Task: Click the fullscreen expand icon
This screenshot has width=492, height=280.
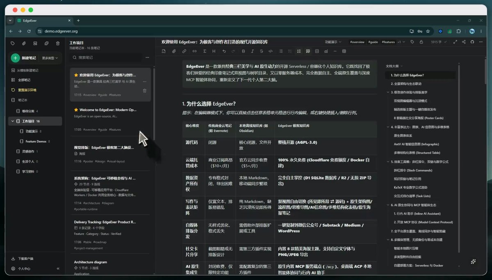Action: pyautogui.click(x=455, y=42)
